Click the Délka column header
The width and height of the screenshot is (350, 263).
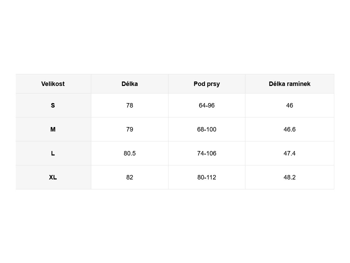tap(130, 84)
